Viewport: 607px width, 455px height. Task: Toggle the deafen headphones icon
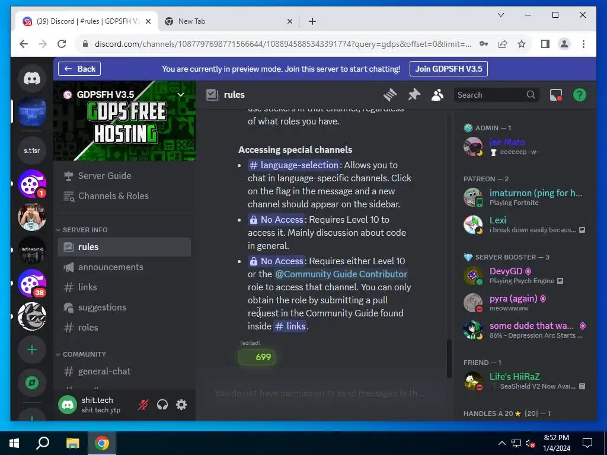point(162,405)
